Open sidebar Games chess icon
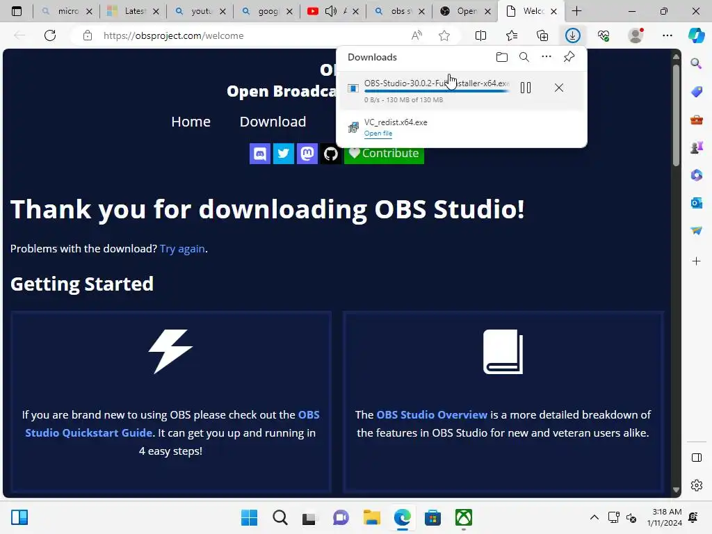The height and width of the screenshot is (534, 712). pos(696,147)
